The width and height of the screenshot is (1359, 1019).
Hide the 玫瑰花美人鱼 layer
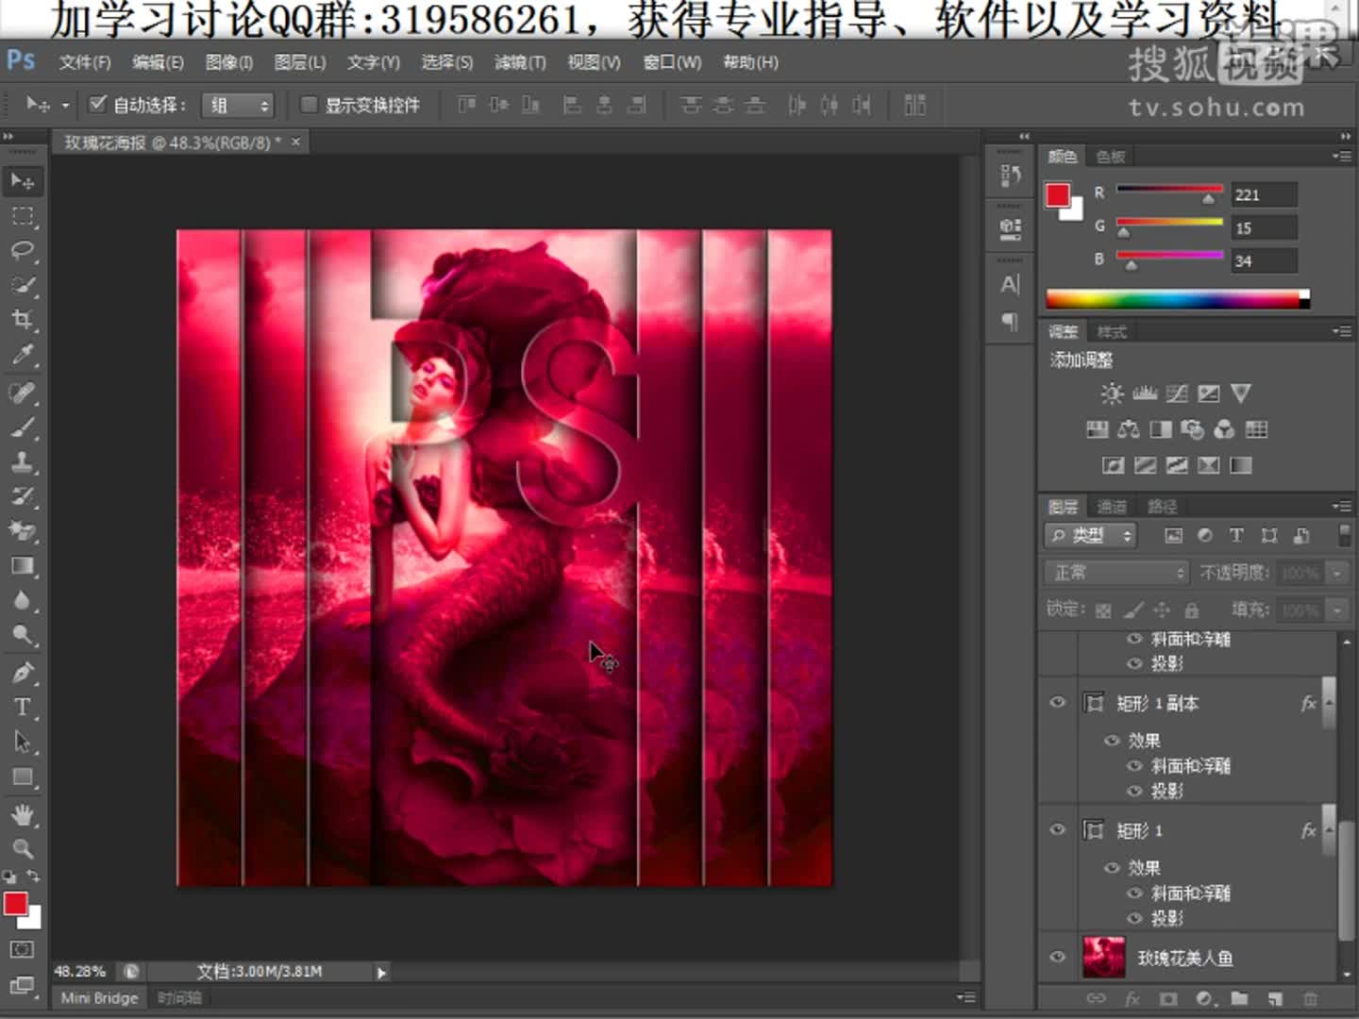(x=1057, y=957)
